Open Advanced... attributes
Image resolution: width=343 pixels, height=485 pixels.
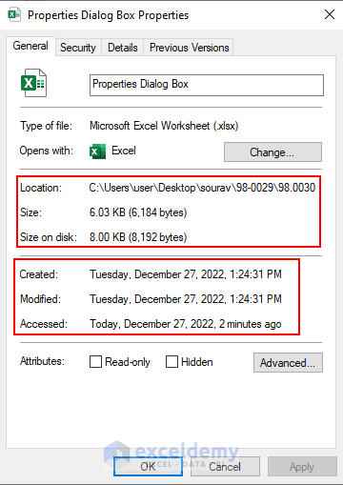pyautogui.click(x=288, y=362)
